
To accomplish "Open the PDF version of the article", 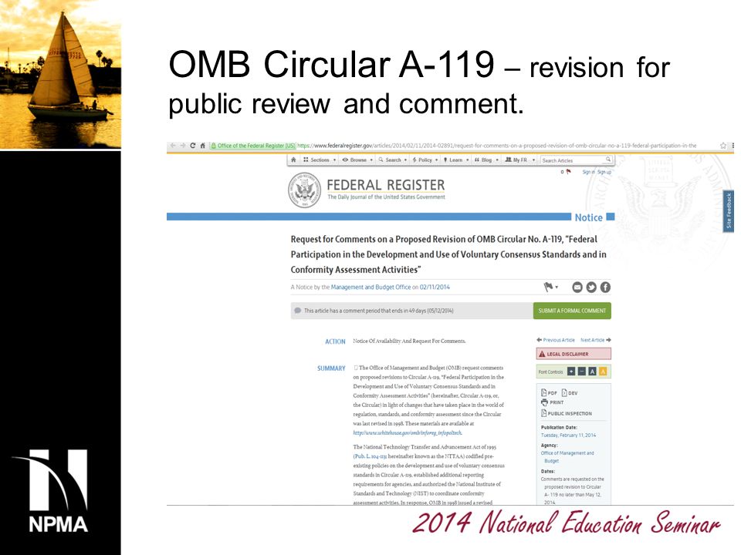I will click(x=549, y=392).
